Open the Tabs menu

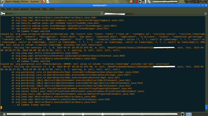coord(45,9)
